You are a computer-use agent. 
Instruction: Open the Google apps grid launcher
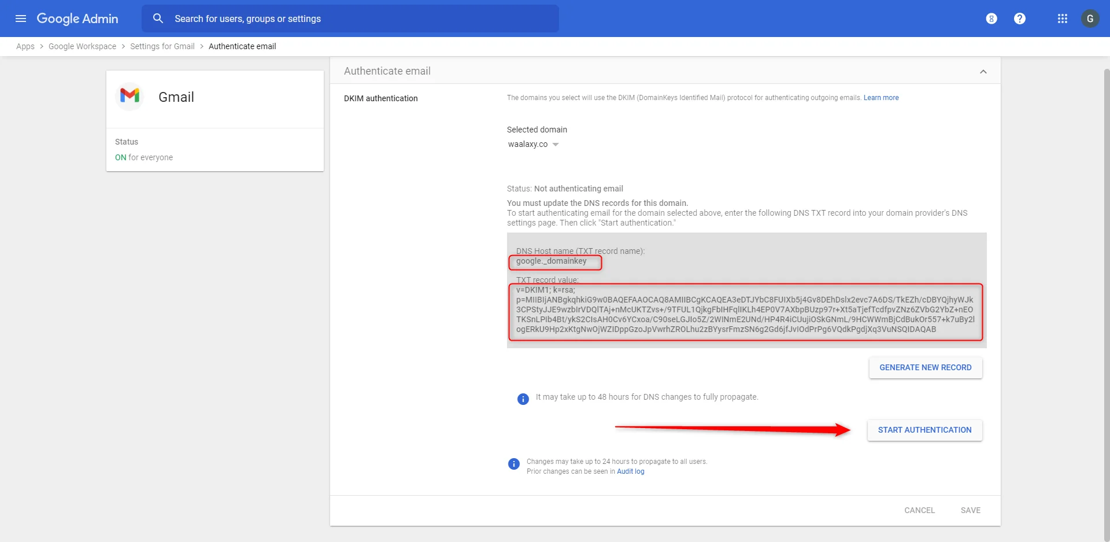point(1063,19)
